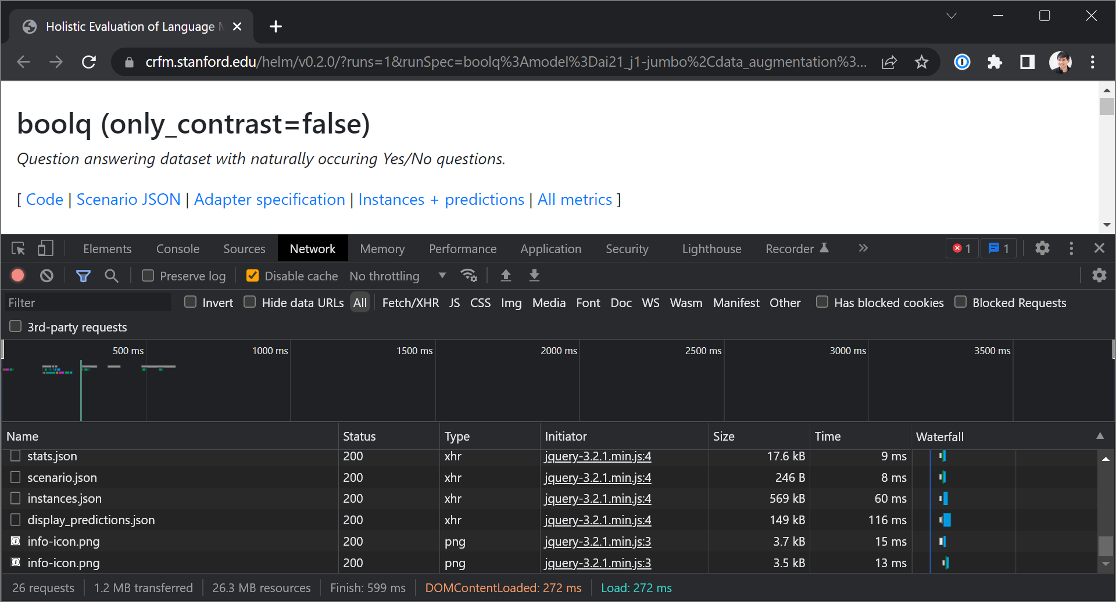Switch to the Console panel

[x=177, y=248]
